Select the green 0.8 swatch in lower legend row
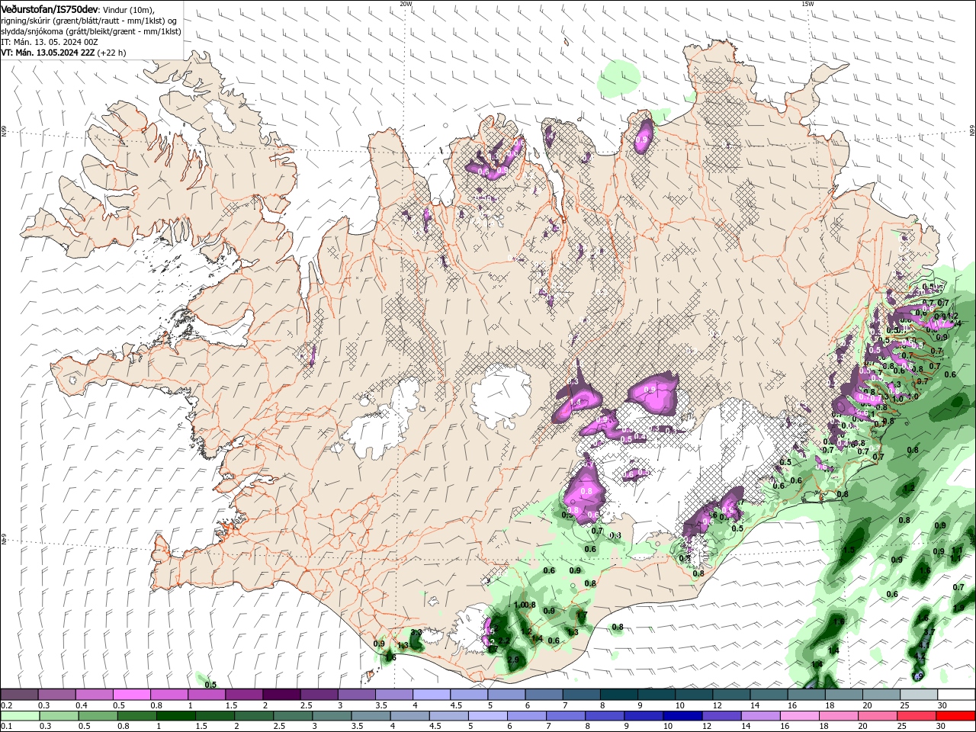The width and height of the screenshot is (976, 732). pyautogui.click(x=136, y=716)
